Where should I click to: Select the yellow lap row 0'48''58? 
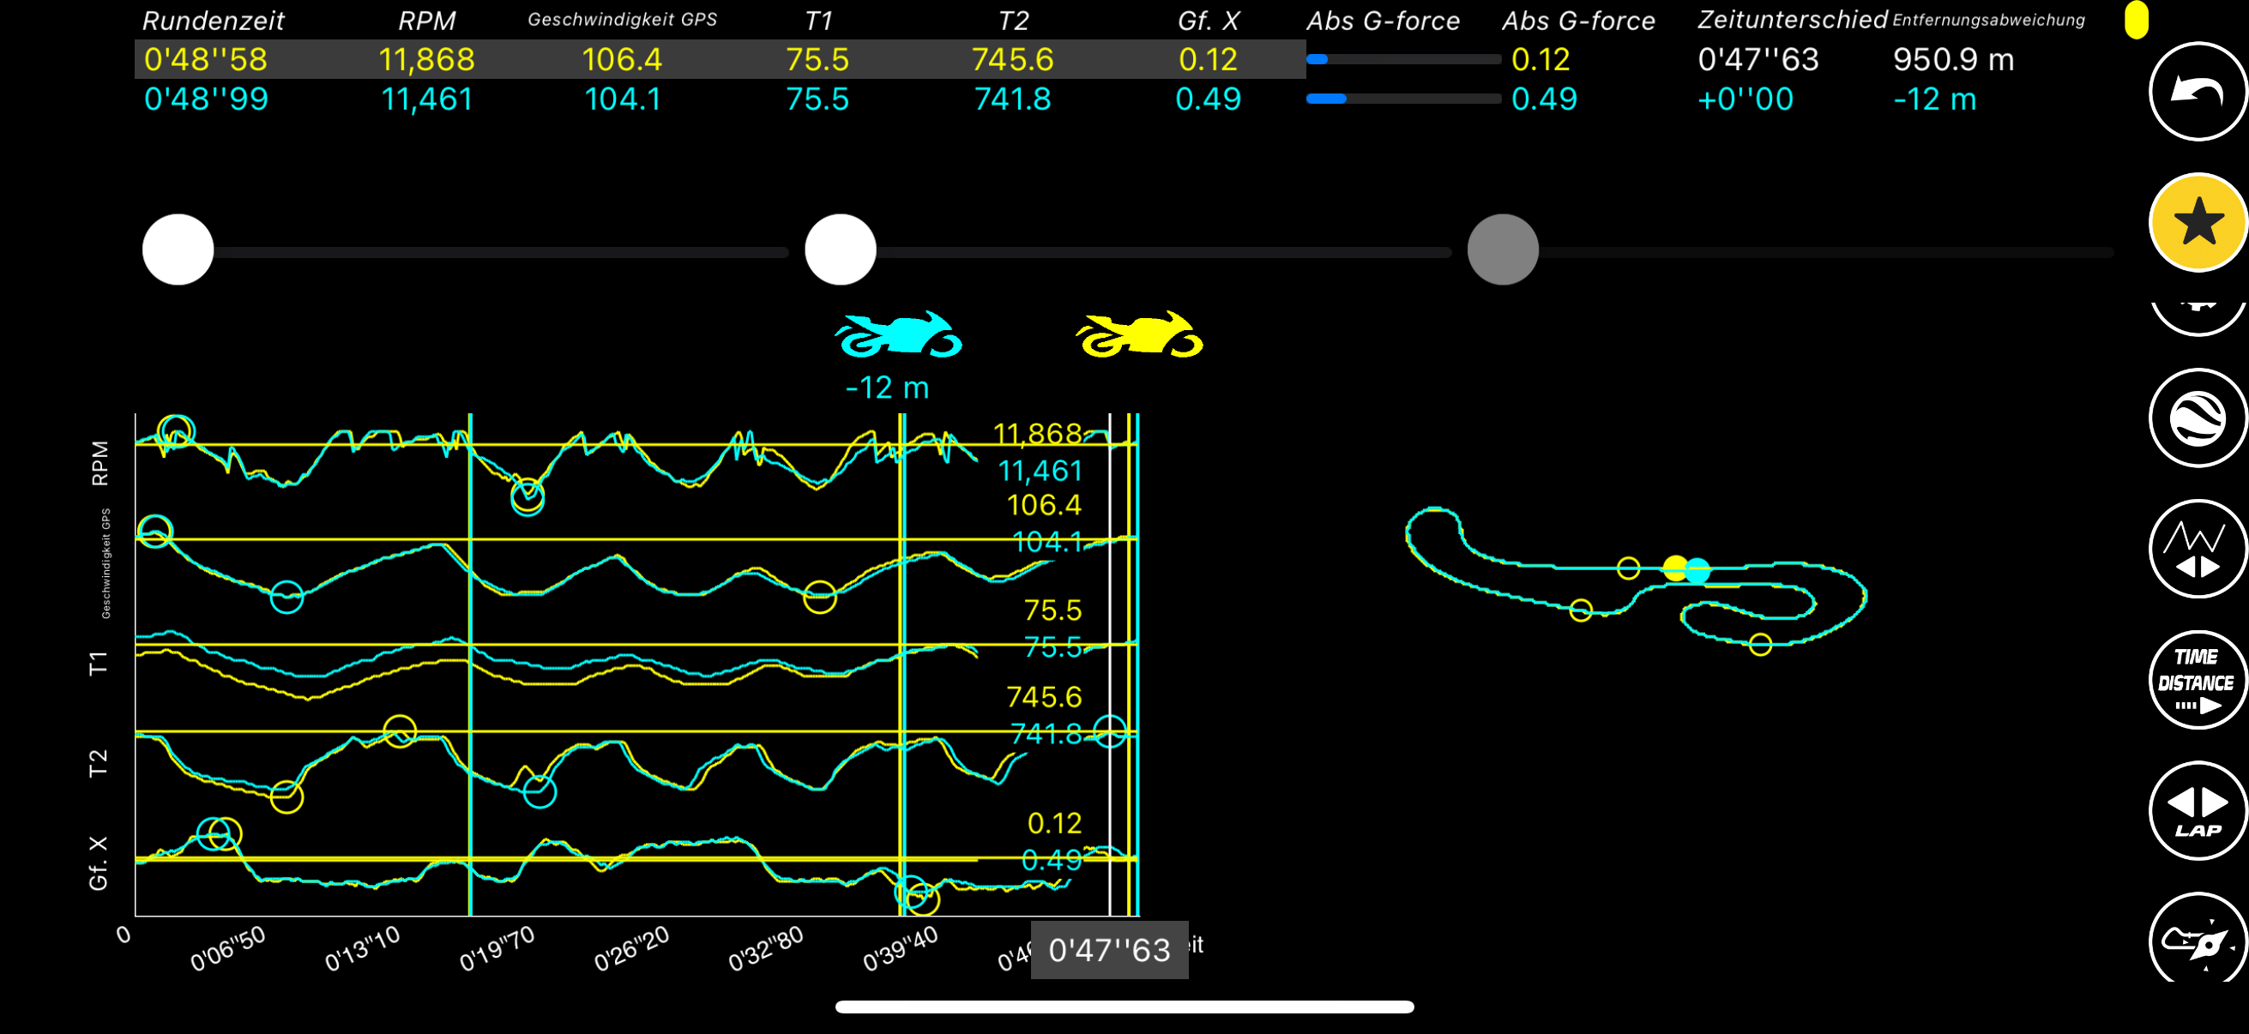(206, 59)
